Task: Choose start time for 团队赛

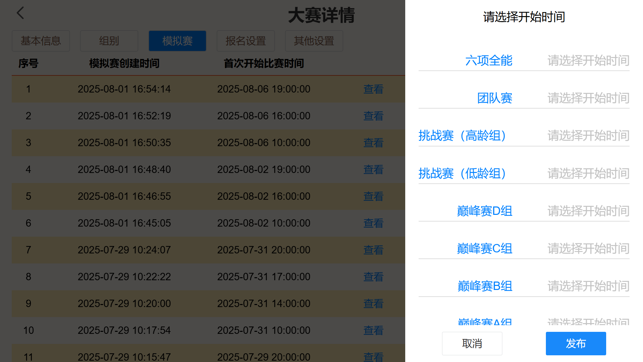Action: 588,98
